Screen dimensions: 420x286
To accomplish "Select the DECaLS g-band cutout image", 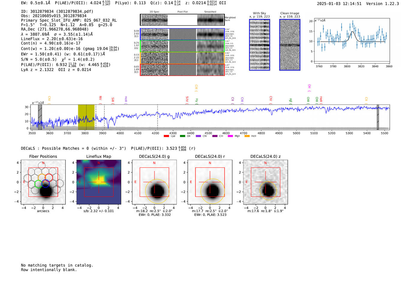I will point(154,182).
